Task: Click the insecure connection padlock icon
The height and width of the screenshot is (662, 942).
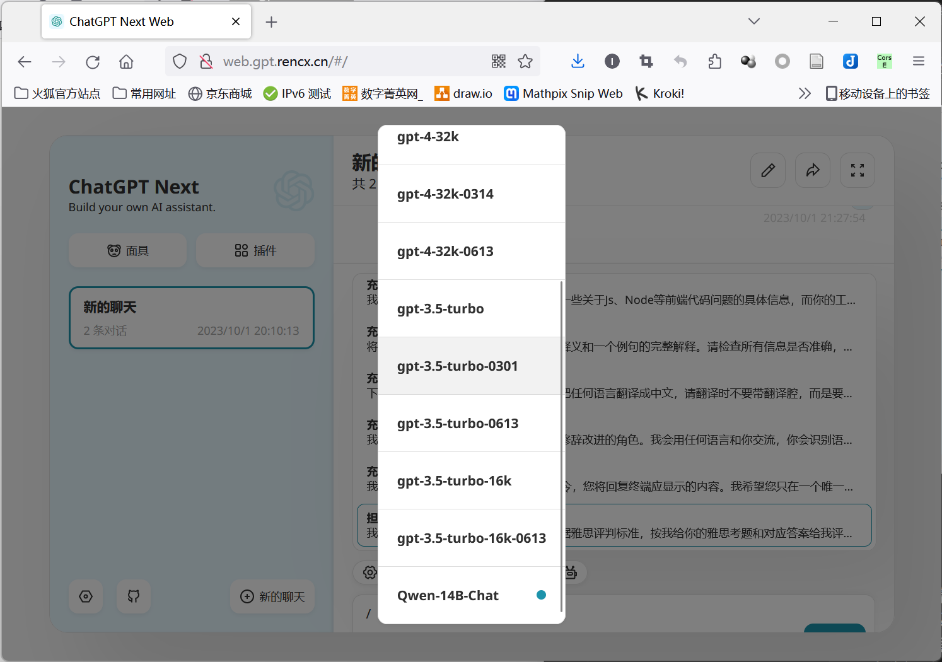Action: tap(206, 61)
